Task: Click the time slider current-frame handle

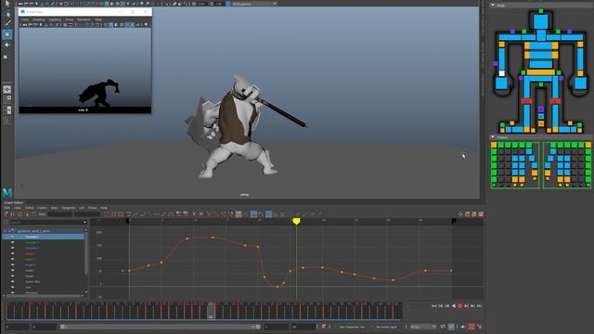Action: pos(211,310)
